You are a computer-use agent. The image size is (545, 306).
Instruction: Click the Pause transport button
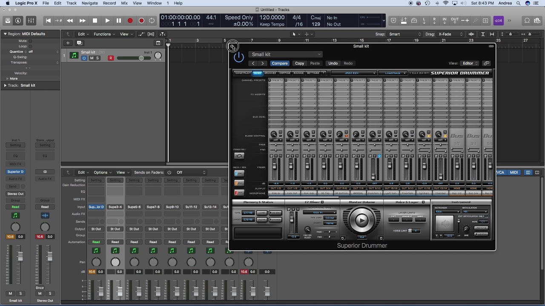coord(119,20)
